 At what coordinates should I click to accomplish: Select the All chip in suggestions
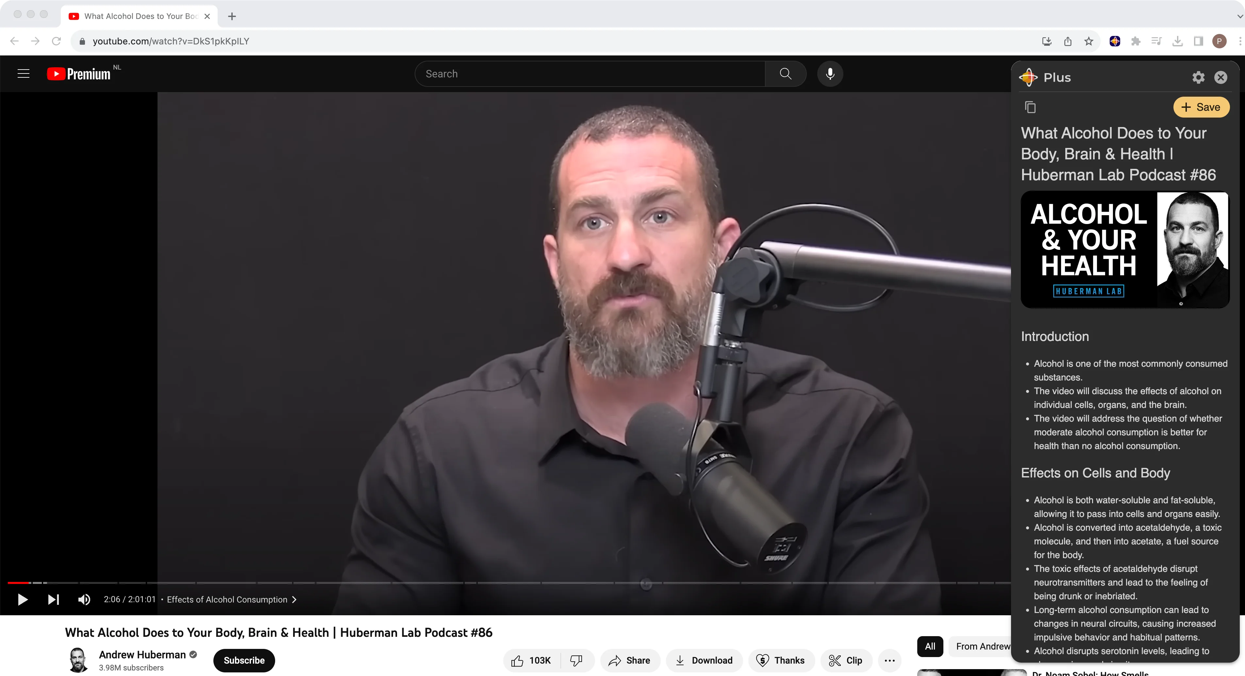[x=930, y=646]
